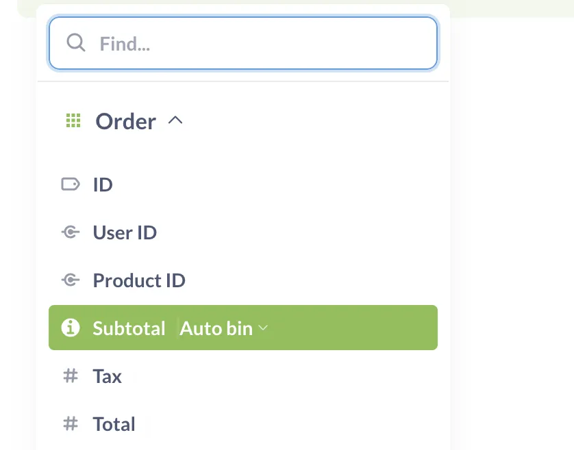Viewport: 574px width, 450px height.
Task: Click the foreign key icon beside Product ID
Action: 70,280
